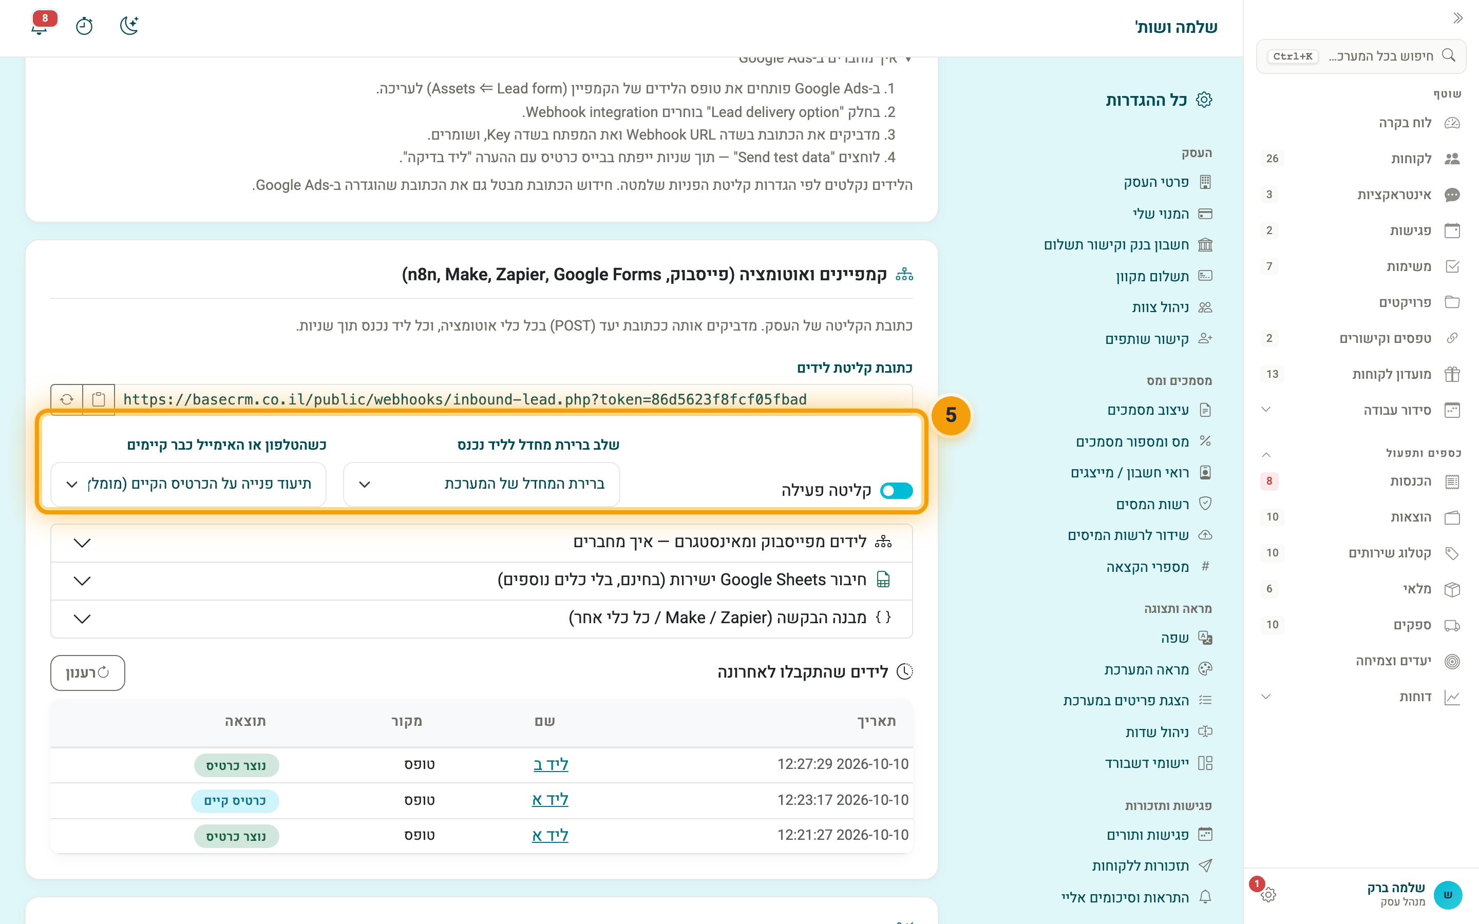Screen dimensions: 1479x924
Task: Open the שלב ברירת מחדל לליד נכנס dropdown
Action: 482,484
